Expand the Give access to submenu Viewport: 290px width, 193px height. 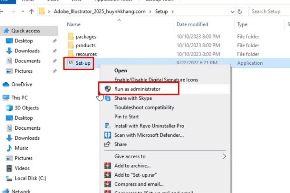(x=224, y=157)
